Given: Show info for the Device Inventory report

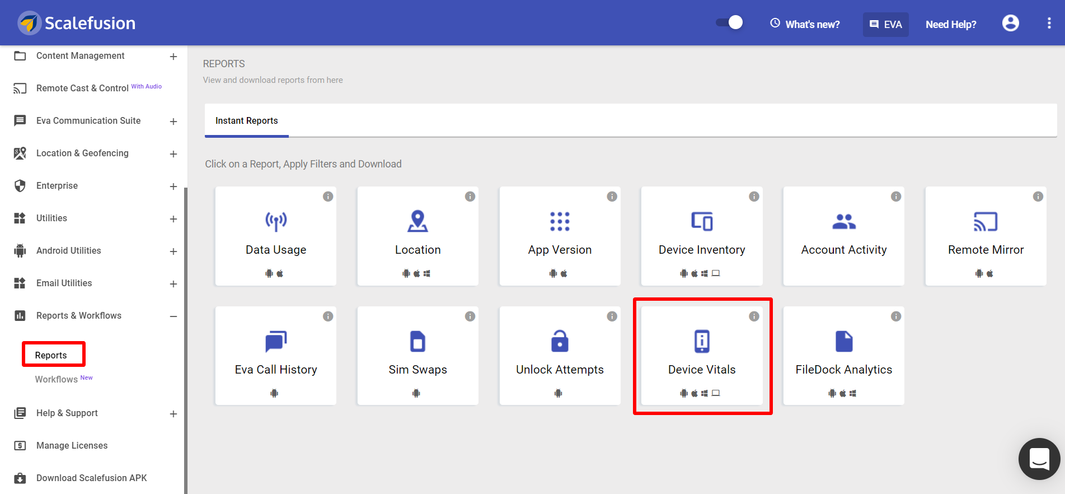Looking at the screenshot, I should coord(754,197).
